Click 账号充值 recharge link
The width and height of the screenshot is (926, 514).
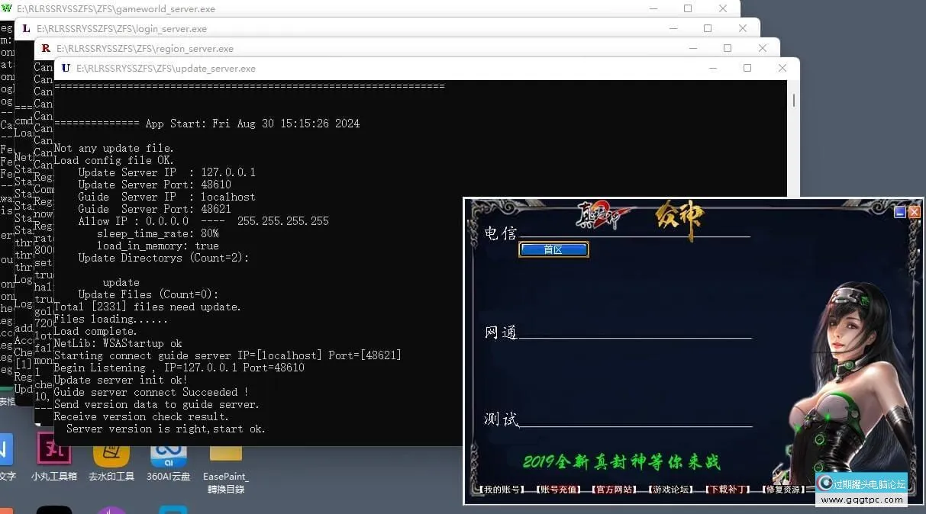tap(558, 490)
